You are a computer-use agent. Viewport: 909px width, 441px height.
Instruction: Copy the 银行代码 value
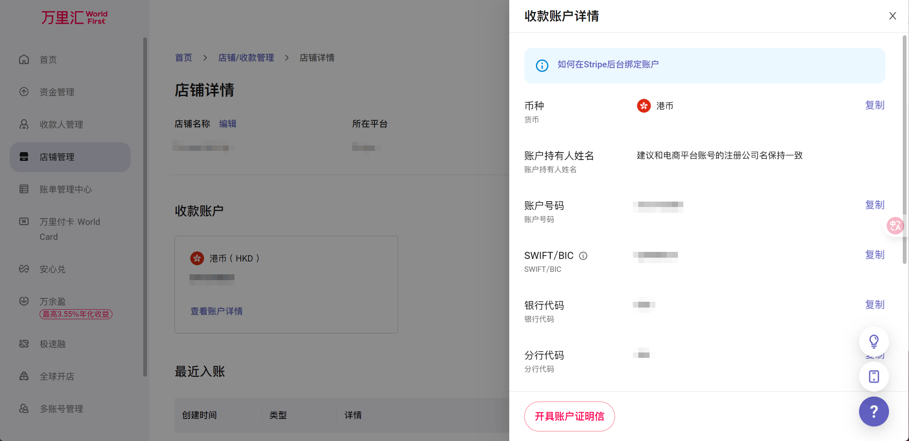pos(874,305)
